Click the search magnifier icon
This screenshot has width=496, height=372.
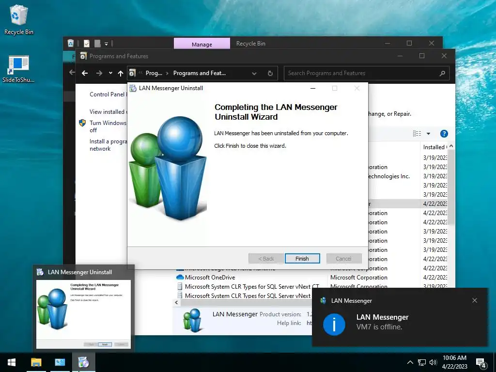442,74
